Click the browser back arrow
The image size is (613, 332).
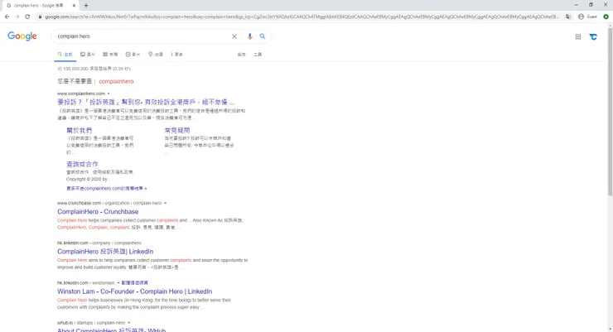tap(7, 17)
